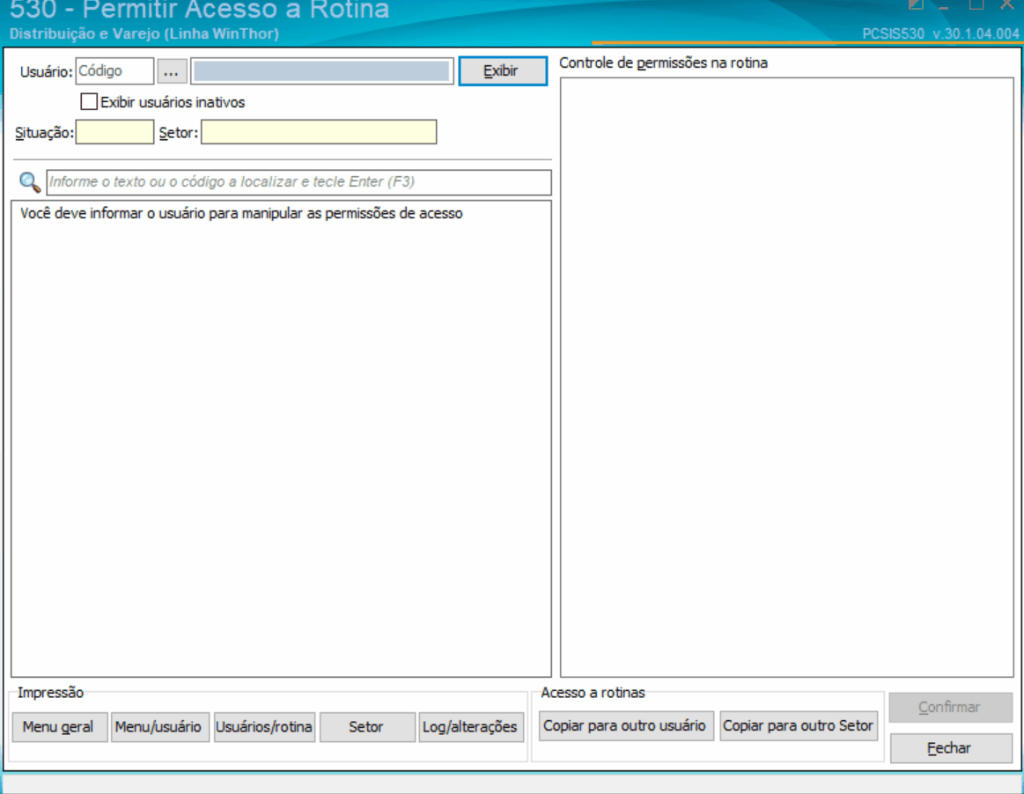Click the Usuários/rotina button
The image size is (1024, 794).
(x=264, y=727)
